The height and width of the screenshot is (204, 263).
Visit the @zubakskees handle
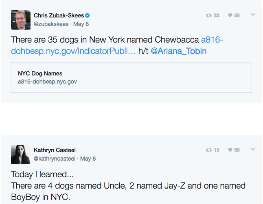51,24
